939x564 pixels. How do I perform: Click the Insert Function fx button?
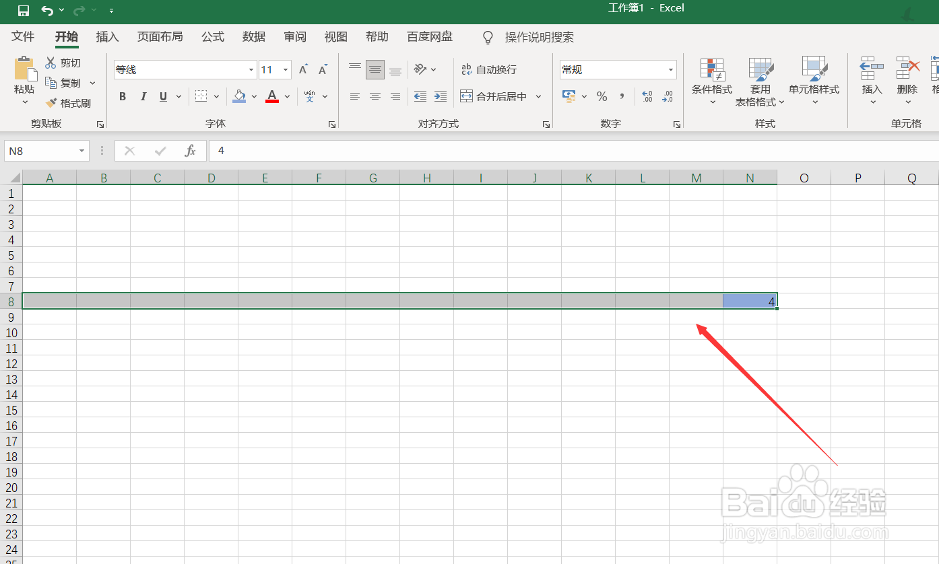(191, 151)
